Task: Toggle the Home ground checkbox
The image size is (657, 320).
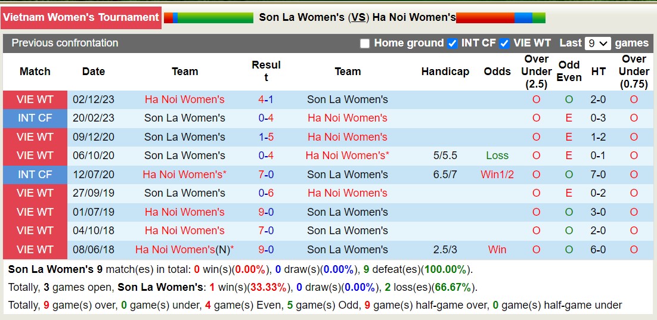Action: click(365, 44)
